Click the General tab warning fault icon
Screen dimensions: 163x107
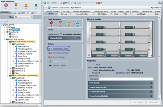point(78,23)
